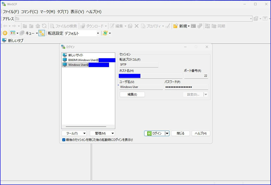This screenshot has height=185, width=271.
Task: Click the 新しいサイト monitor icon
Action: coord(65,55)
